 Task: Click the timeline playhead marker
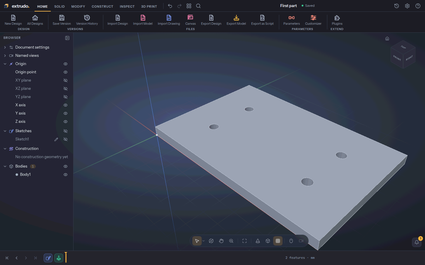[66, 257]
